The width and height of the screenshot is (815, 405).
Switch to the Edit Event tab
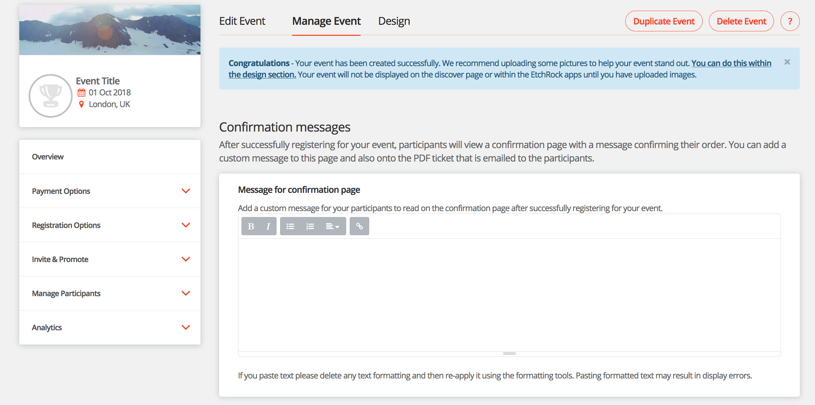tap(242, 21)
